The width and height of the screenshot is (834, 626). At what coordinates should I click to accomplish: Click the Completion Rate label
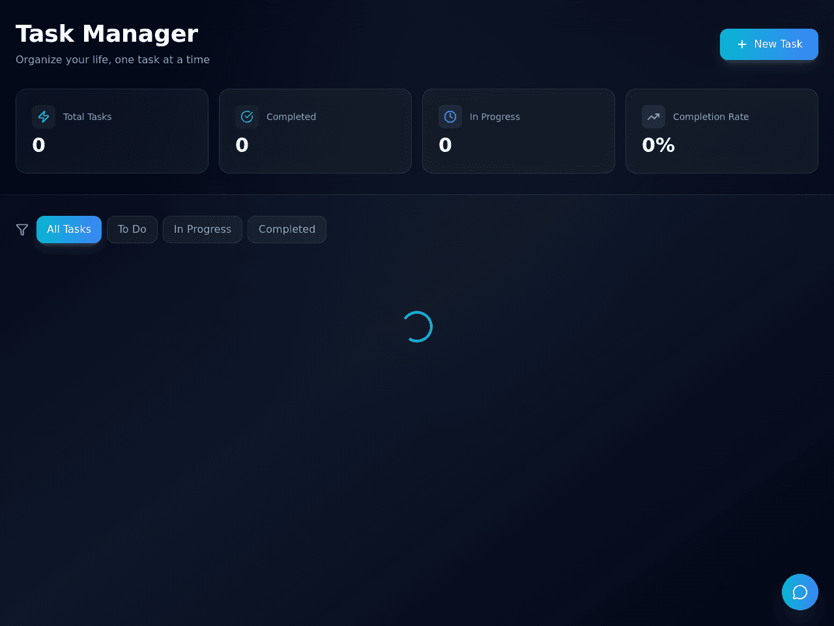point(711,117)
